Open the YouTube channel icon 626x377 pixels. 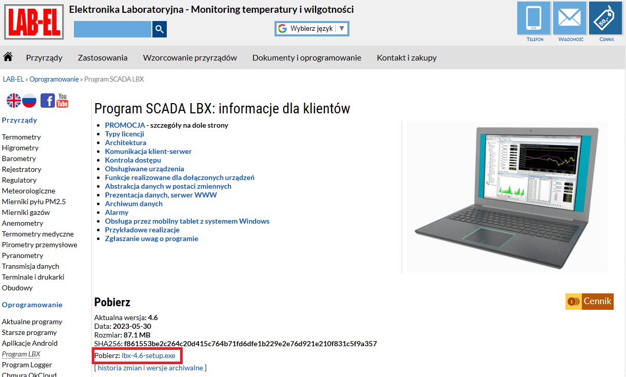(x=63, y=101)
